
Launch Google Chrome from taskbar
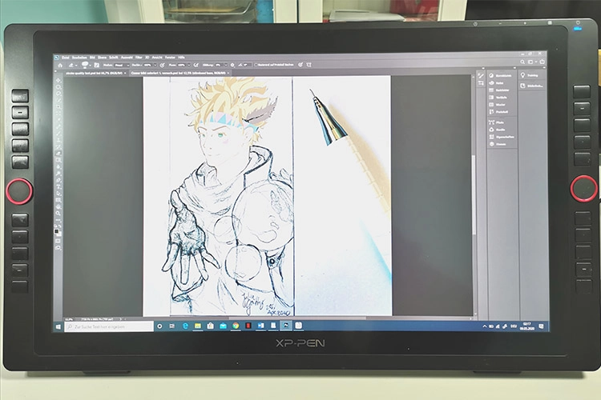pyautogui.click(x=236, y=326)
